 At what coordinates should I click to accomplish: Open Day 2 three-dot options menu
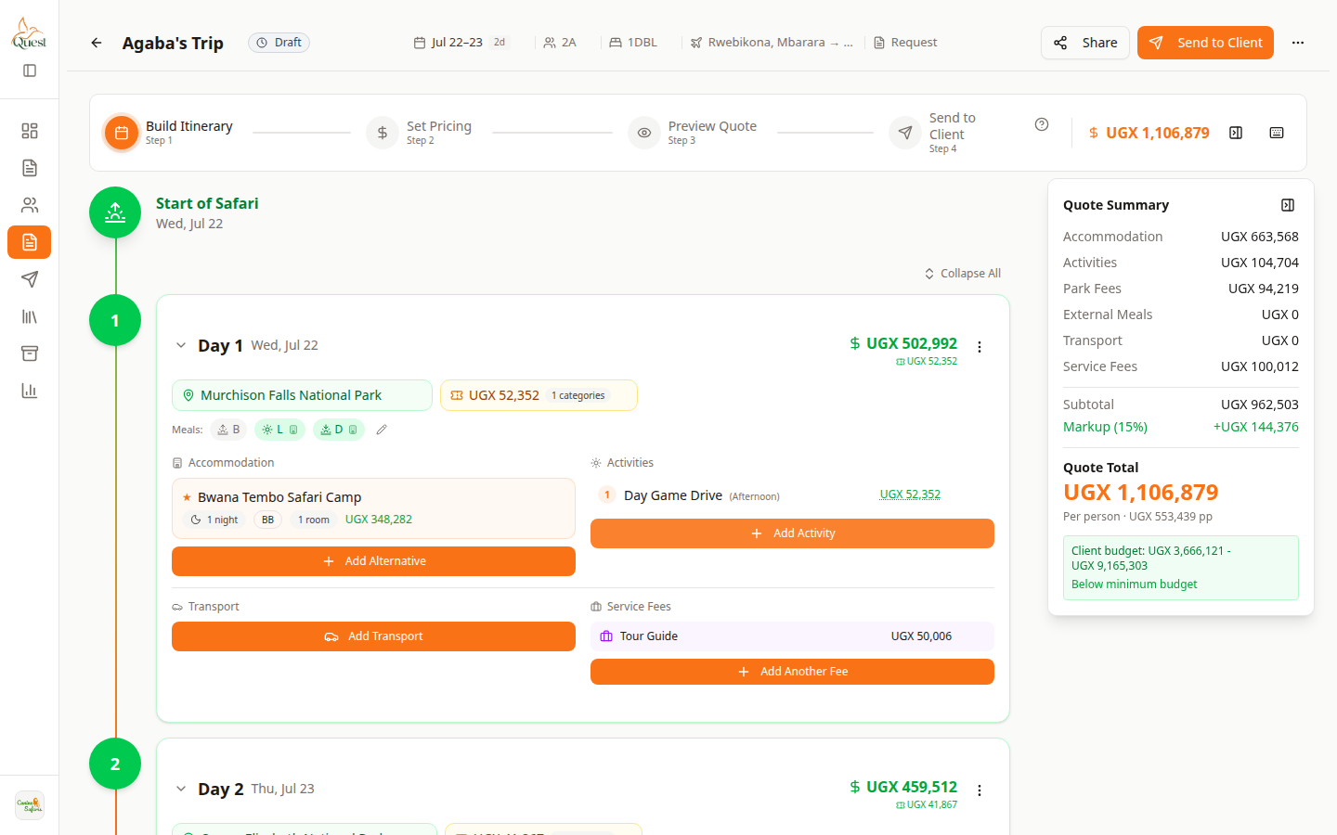click(x=980, y=790)
